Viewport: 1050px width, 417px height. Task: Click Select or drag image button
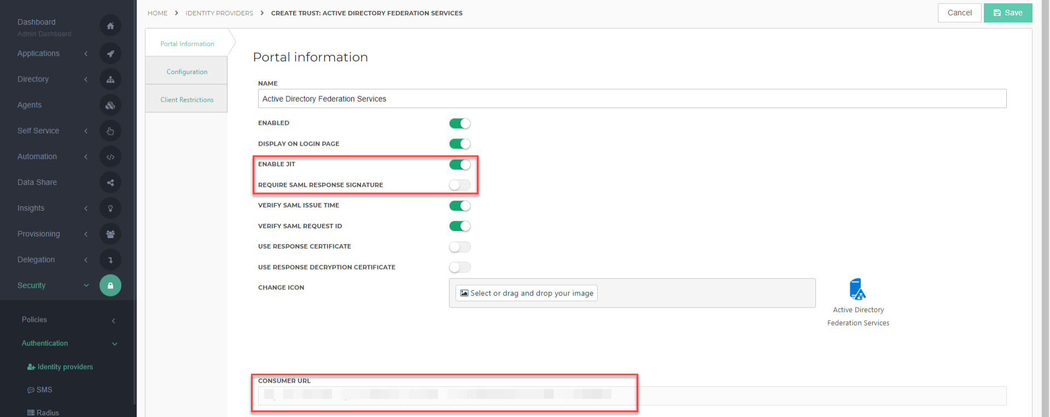tap(527, 293)
